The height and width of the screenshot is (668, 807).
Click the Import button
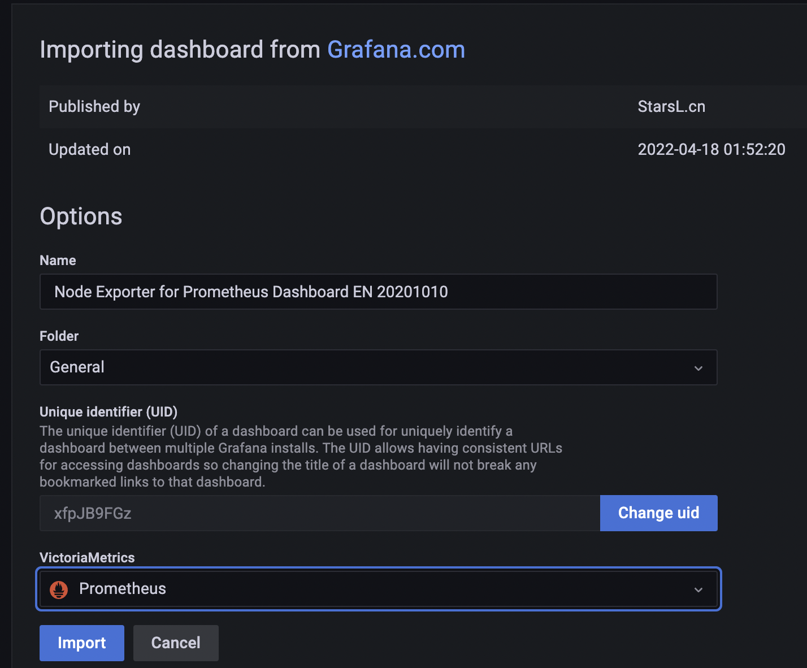pos(82,643)
